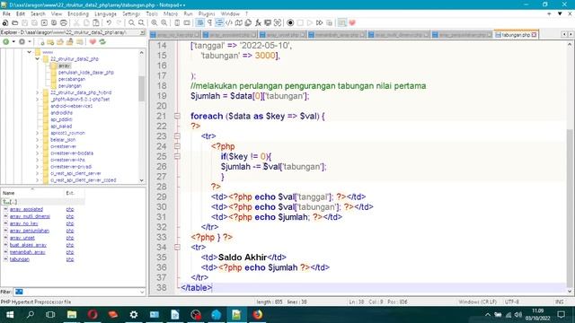575x323 pixels.
Task: Open File Explorer from taskbar
Action: (x=72, y=315)
